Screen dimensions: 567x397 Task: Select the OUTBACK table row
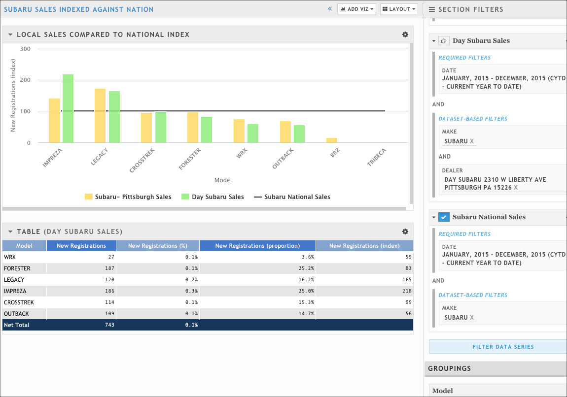[208, 314]
